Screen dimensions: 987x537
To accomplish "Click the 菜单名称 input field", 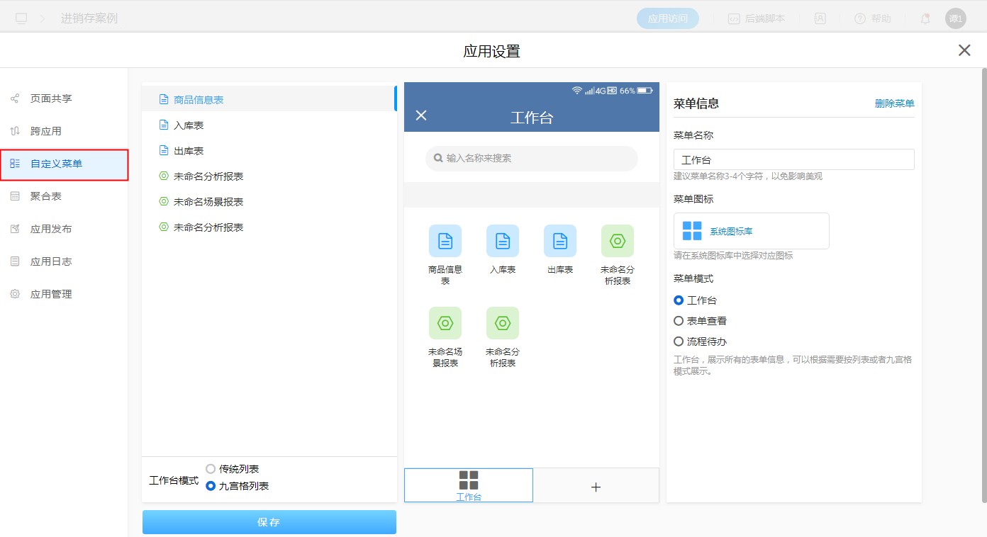I will coord(793,160).
